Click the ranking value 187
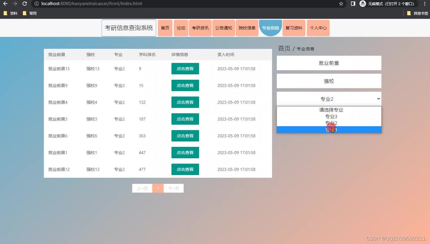430x244 pixels. click(142, 119)
